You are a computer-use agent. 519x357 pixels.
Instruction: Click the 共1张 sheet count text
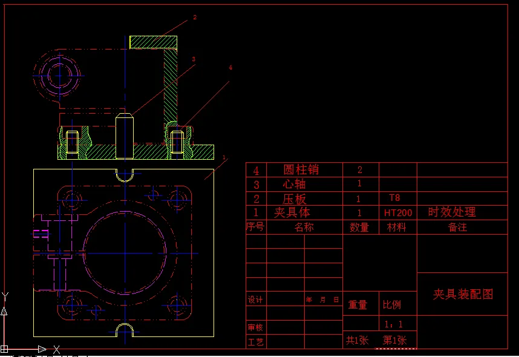[357, 341]
